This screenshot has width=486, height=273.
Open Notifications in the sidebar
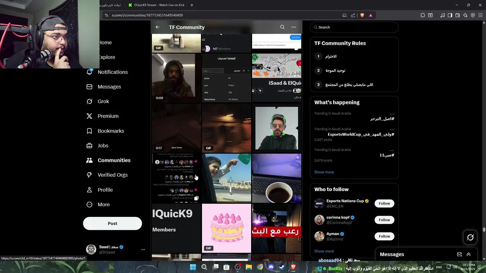click(108, 72)
